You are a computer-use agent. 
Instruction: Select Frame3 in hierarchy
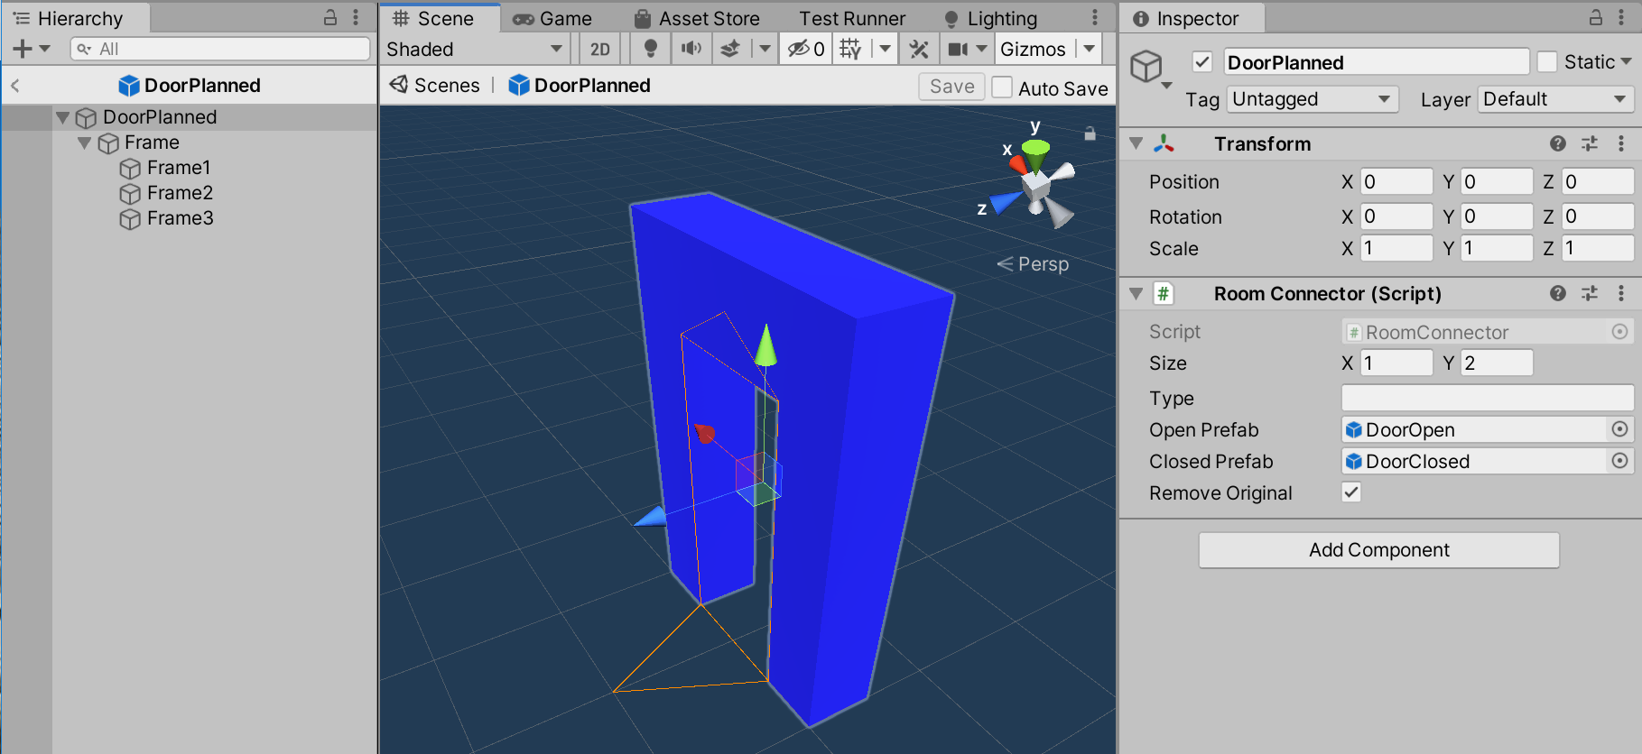180,218
